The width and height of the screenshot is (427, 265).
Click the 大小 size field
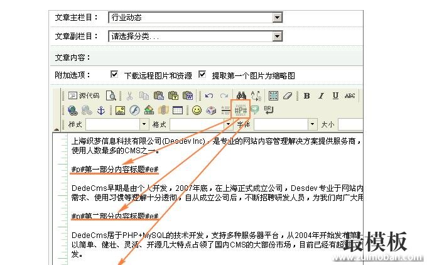click(350, 124)
